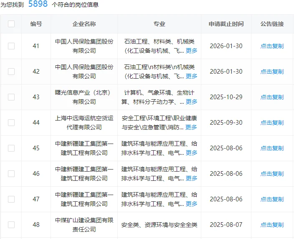Click row number 41
This screenshot has width=294, height=239.
(x=36, y=46)
